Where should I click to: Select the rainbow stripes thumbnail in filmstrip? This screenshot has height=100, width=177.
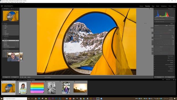tap(37, 88)
